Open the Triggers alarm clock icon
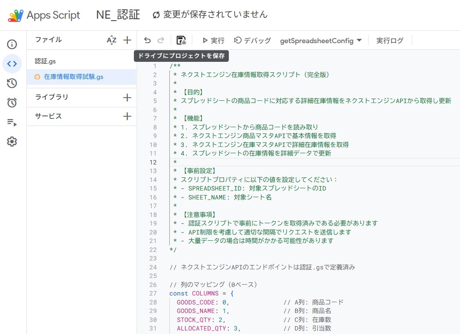 click(x=12, y=103)
